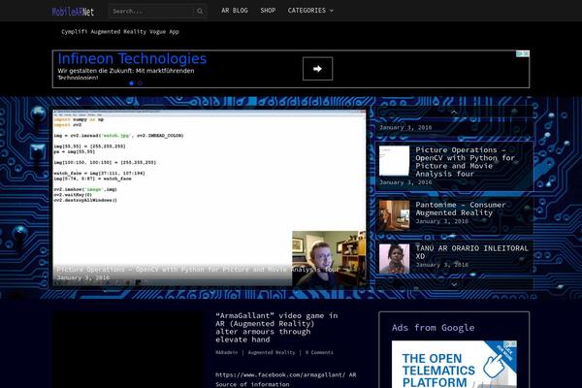Image resolution: width=582 pixels, height=388 pixels.
Task: Open the ArmaGallant video game article title
Action: [276, 328]
